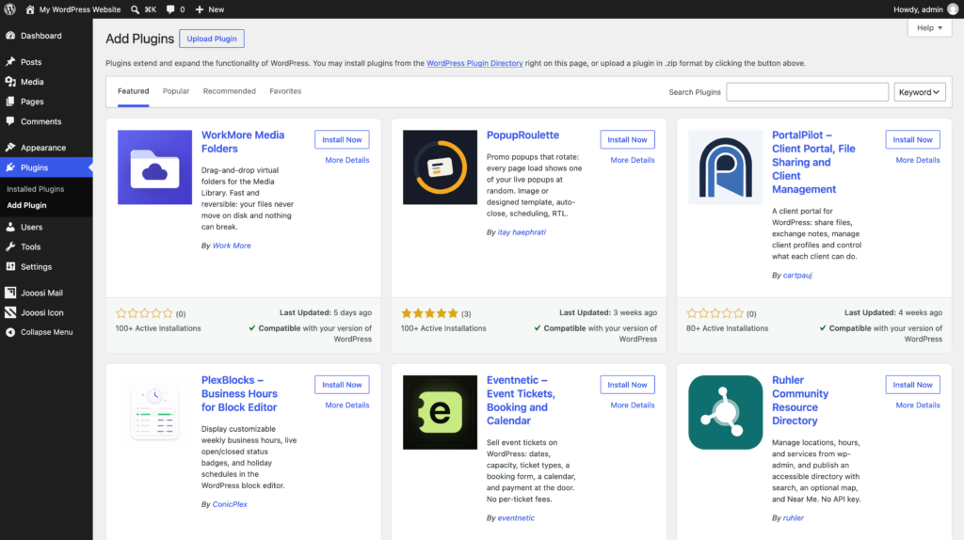Image resolution: width=964 pixels, height=540 pixels.
Task: Open the home icon for My WordPress Website
Action: tap(29, 9)
